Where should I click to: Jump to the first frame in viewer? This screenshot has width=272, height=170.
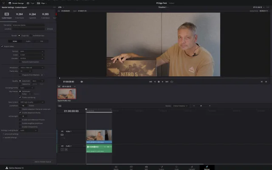click(150, 82)
